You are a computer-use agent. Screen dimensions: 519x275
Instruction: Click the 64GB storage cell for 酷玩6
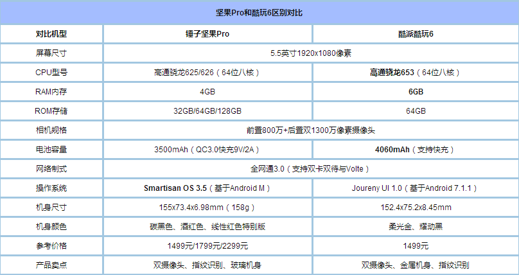416,111
